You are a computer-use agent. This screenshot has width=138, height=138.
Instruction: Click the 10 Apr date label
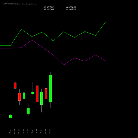23,131
